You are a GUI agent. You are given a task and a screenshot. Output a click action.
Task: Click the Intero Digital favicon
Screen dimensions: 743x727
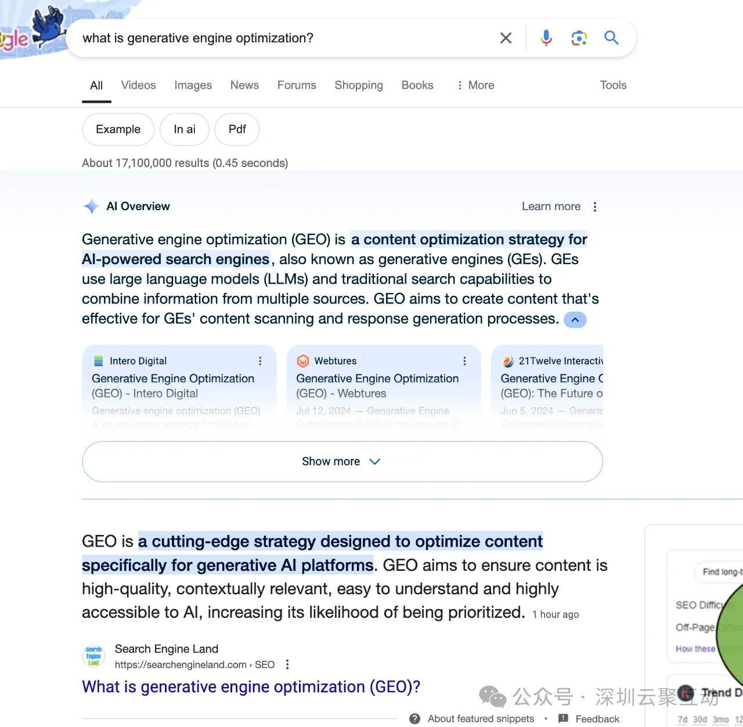pyautogui.click(x=98, y=361)
